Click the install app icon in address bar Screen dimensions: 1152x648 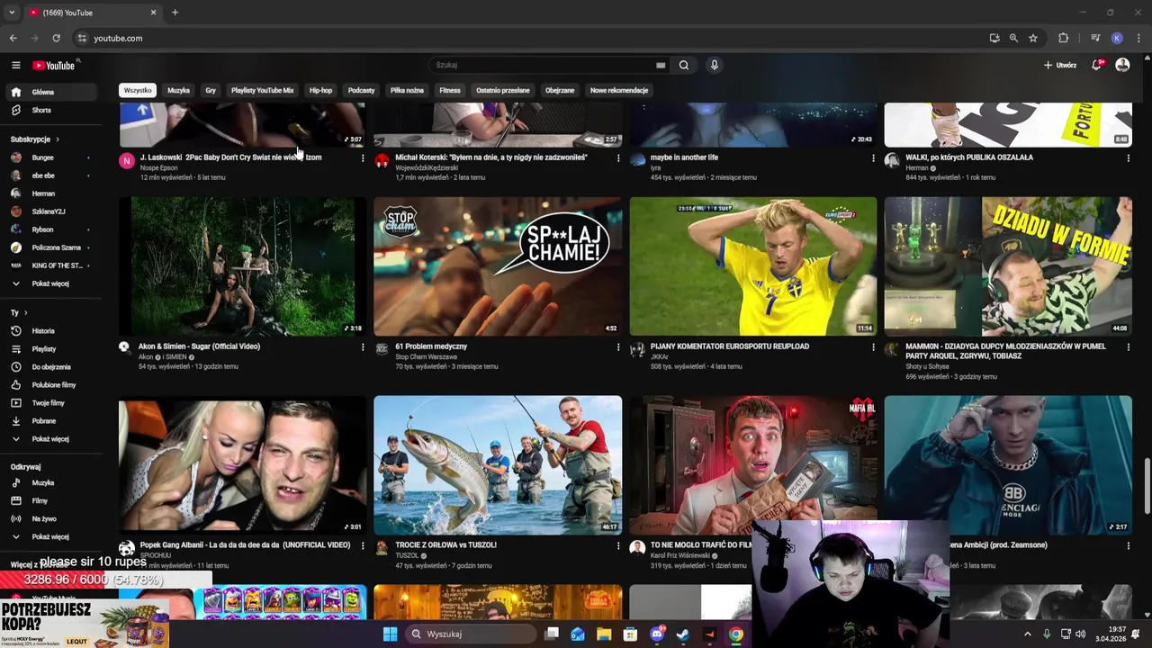(x=994, y=38)
